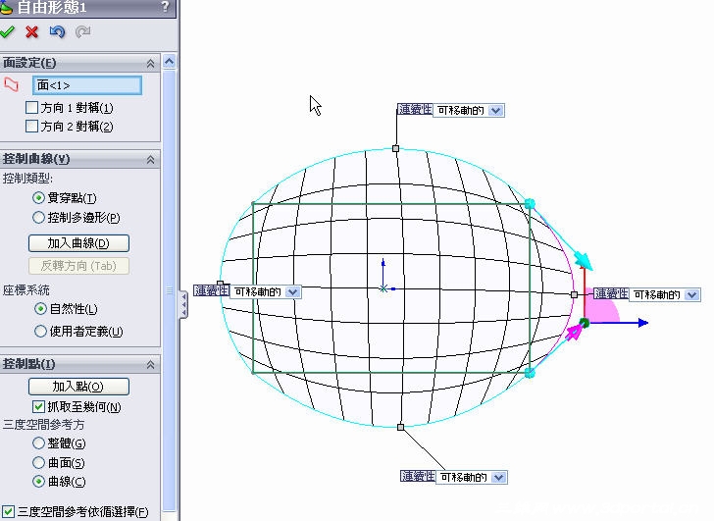Click the 自由形態1 feature icon
714x521 pixels.
6,7
